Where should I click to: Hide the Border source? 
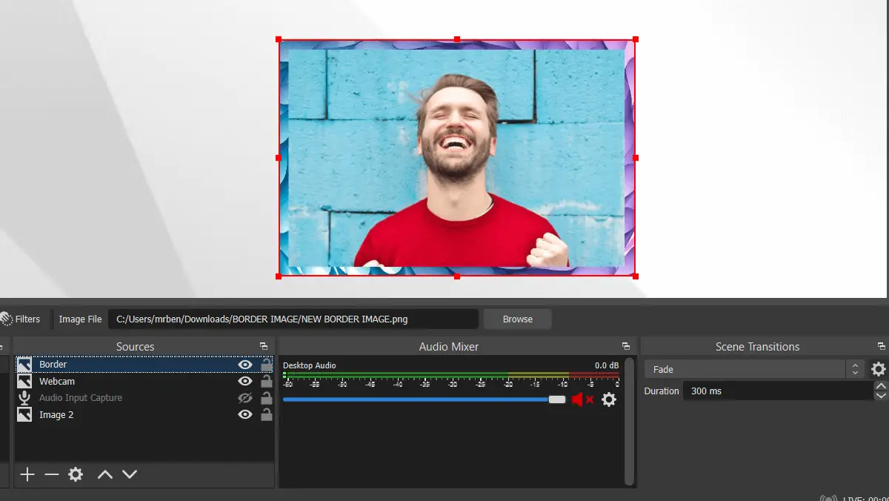pyautogui.click(x=245, y=364)
